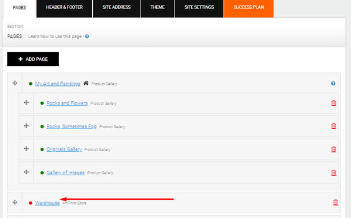Click the drag handle beside Originals Gallery
Screen dimensions: 351x218
click(26, 149)
